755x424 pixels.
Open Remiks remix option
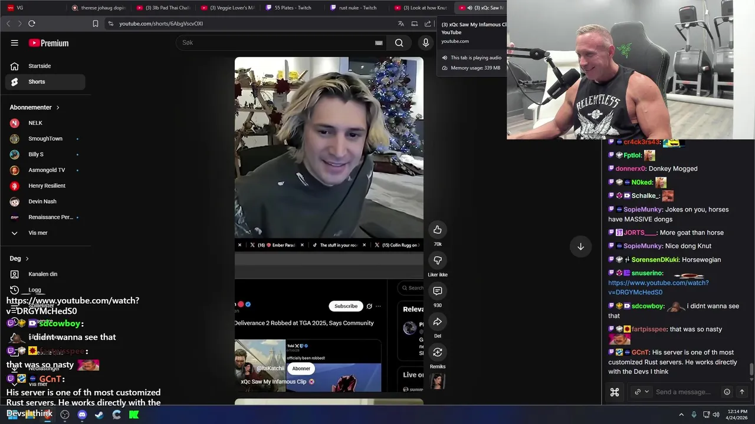[438, 352]
